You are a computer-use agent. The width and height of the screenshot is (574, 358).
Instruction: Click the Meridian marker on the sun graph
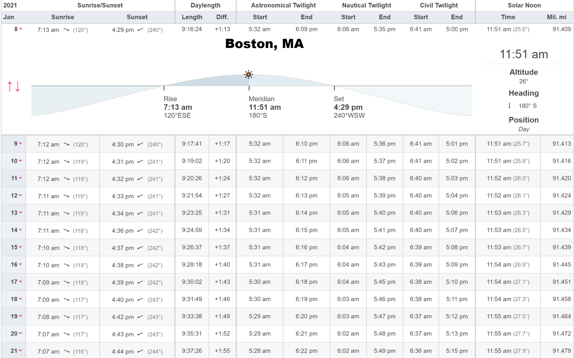[264, 107]
